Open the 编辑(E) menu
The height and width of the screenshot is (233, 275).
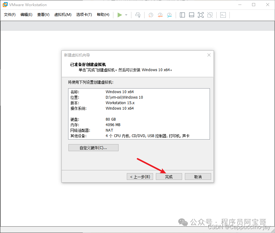26,15
